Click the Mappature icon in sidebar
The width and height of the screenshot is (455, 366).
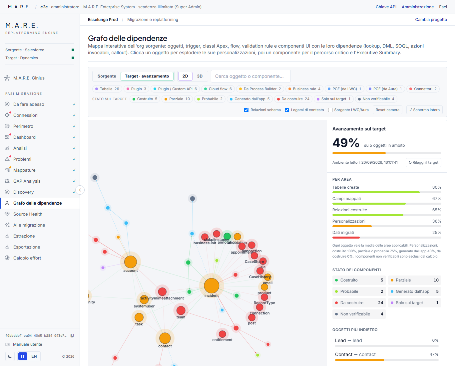coord(7,170)
